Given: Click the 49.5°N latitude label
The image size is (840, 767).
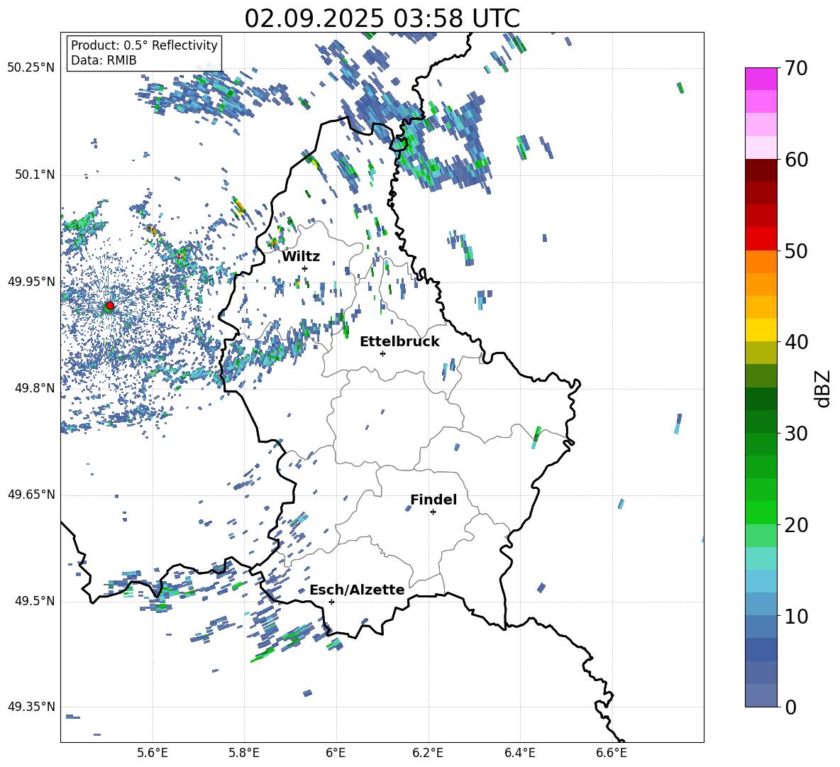Looking at the screenshot, I should [x=35, y=601].
